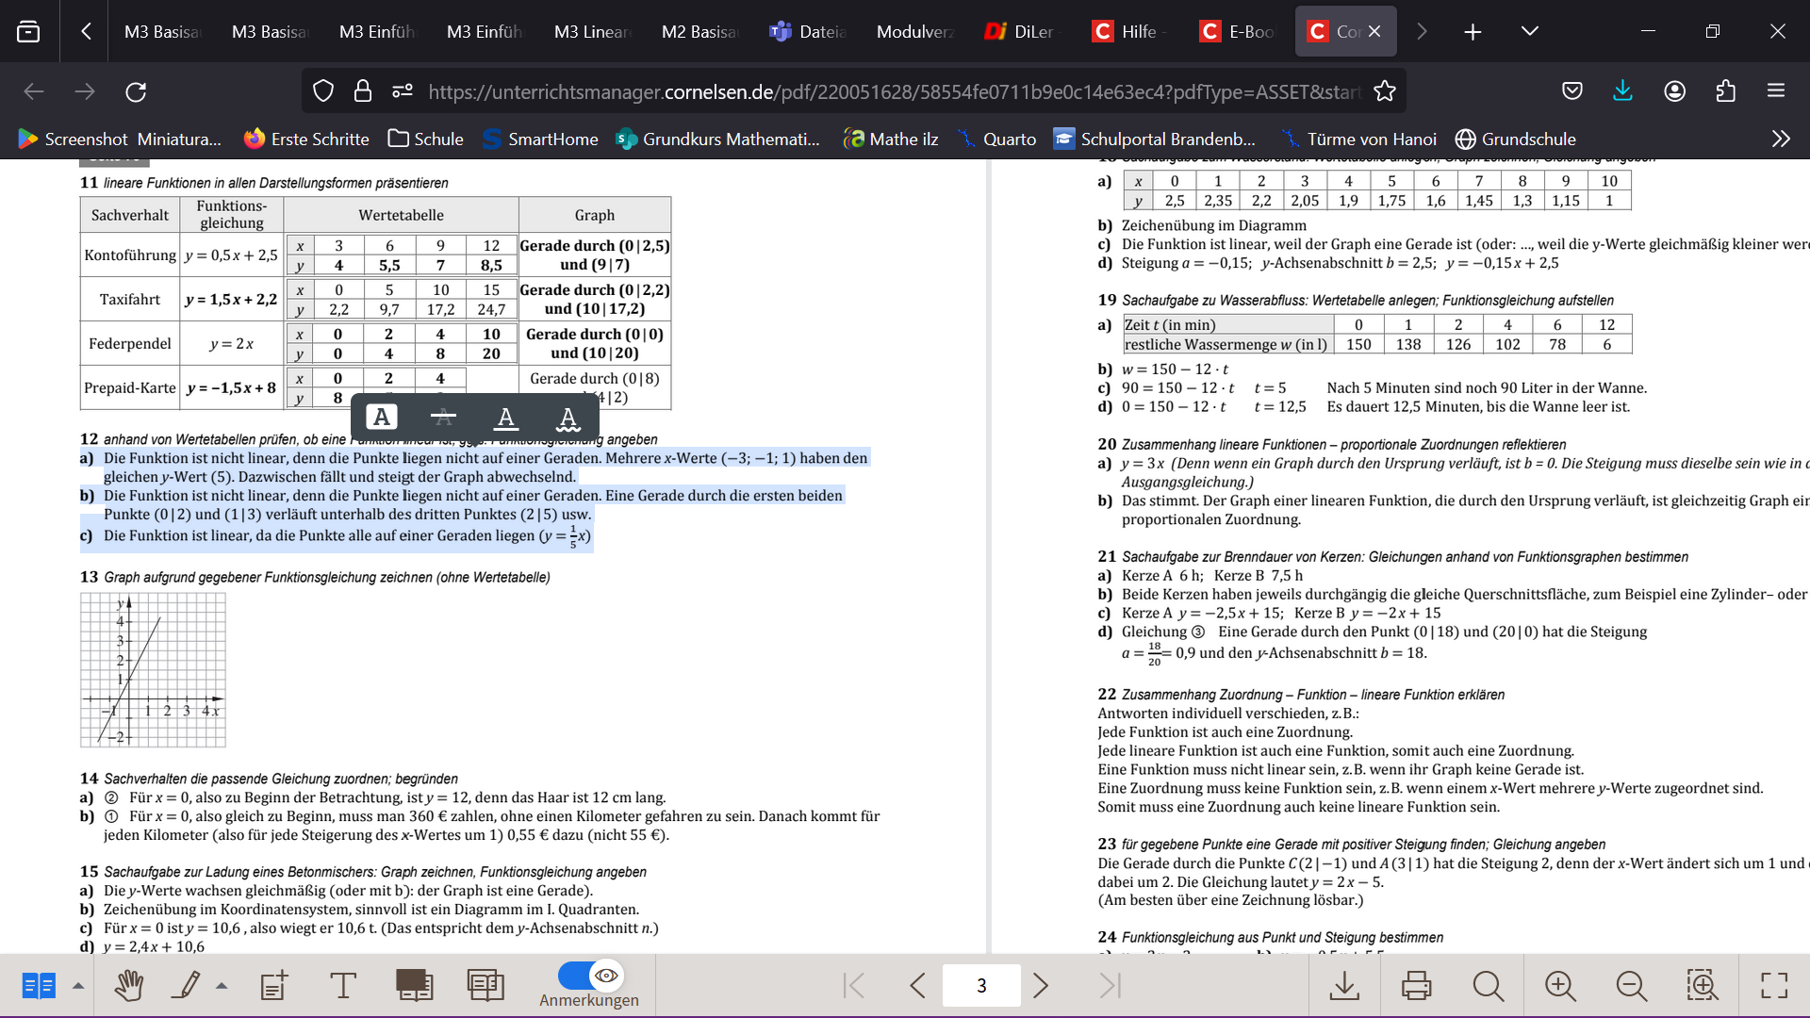Expand the page layout options arrow
Image resolution: width=1810 pixels, height=1018 pixels.
[78, 986]
